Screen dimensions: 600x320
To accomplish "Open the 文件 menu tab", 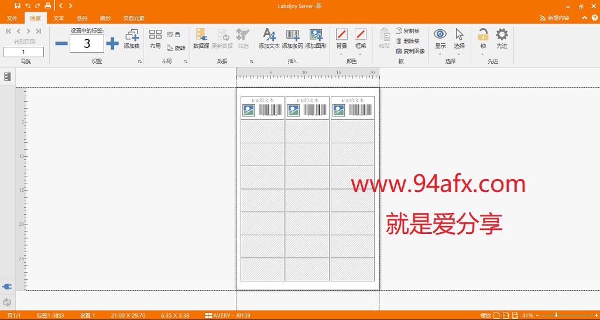I will 12,18.
